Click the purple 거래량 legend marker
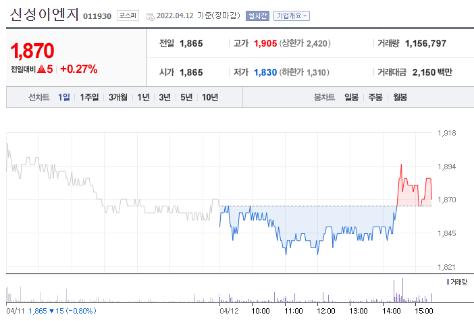The height and width of the screenshot is (321, 474). click(x=448, y=282)
